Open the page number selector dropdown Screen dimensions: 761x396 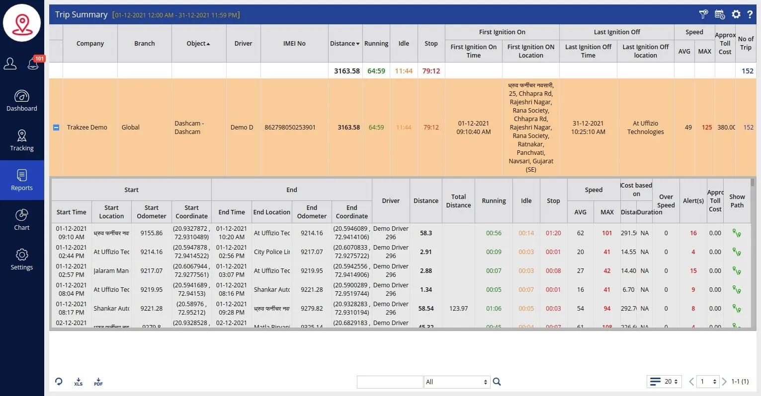(x=708, y=382)
